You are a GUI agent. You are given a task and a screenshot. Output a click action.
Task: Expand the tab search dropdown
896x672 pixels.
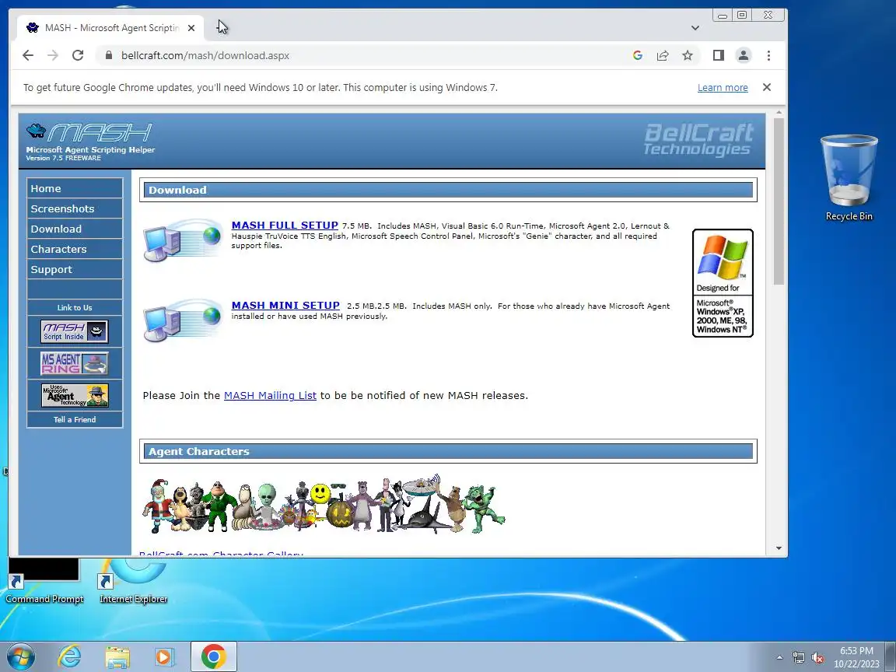(x=695, y=28)
